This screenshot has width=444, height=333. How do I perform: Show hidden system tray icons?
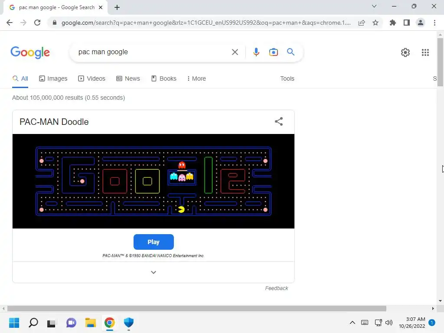click(352, 323)
